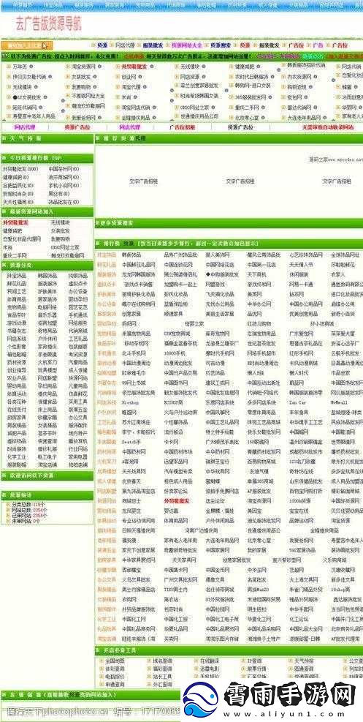Open the 中华药材网 link
Viewport: 363px width, 722px height.
pos(218,452)
